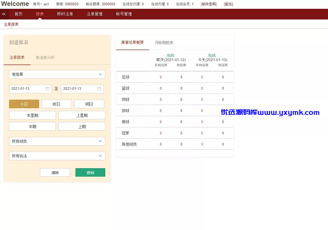Image resolution: width=328 pixels, height=230 pixels.
Task: Click the 明日 date button
Action: [89, 104]
